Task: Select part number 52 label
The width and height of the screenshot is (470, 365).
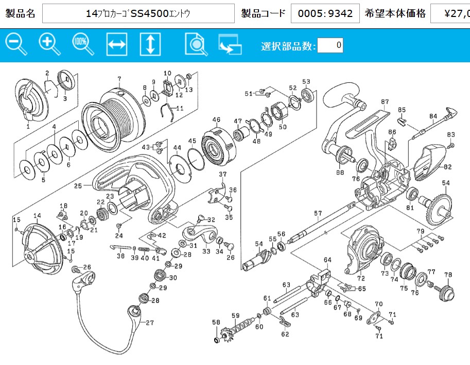Action: [292, 88]
